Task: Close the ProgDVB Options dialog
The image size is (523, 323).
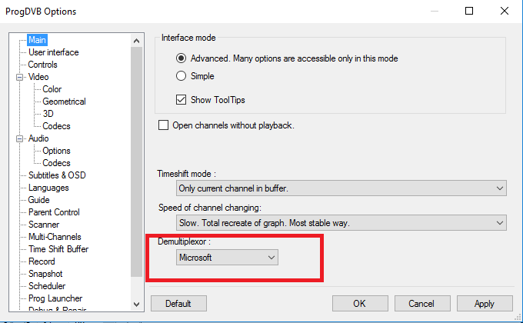Action: coord(505,11)
